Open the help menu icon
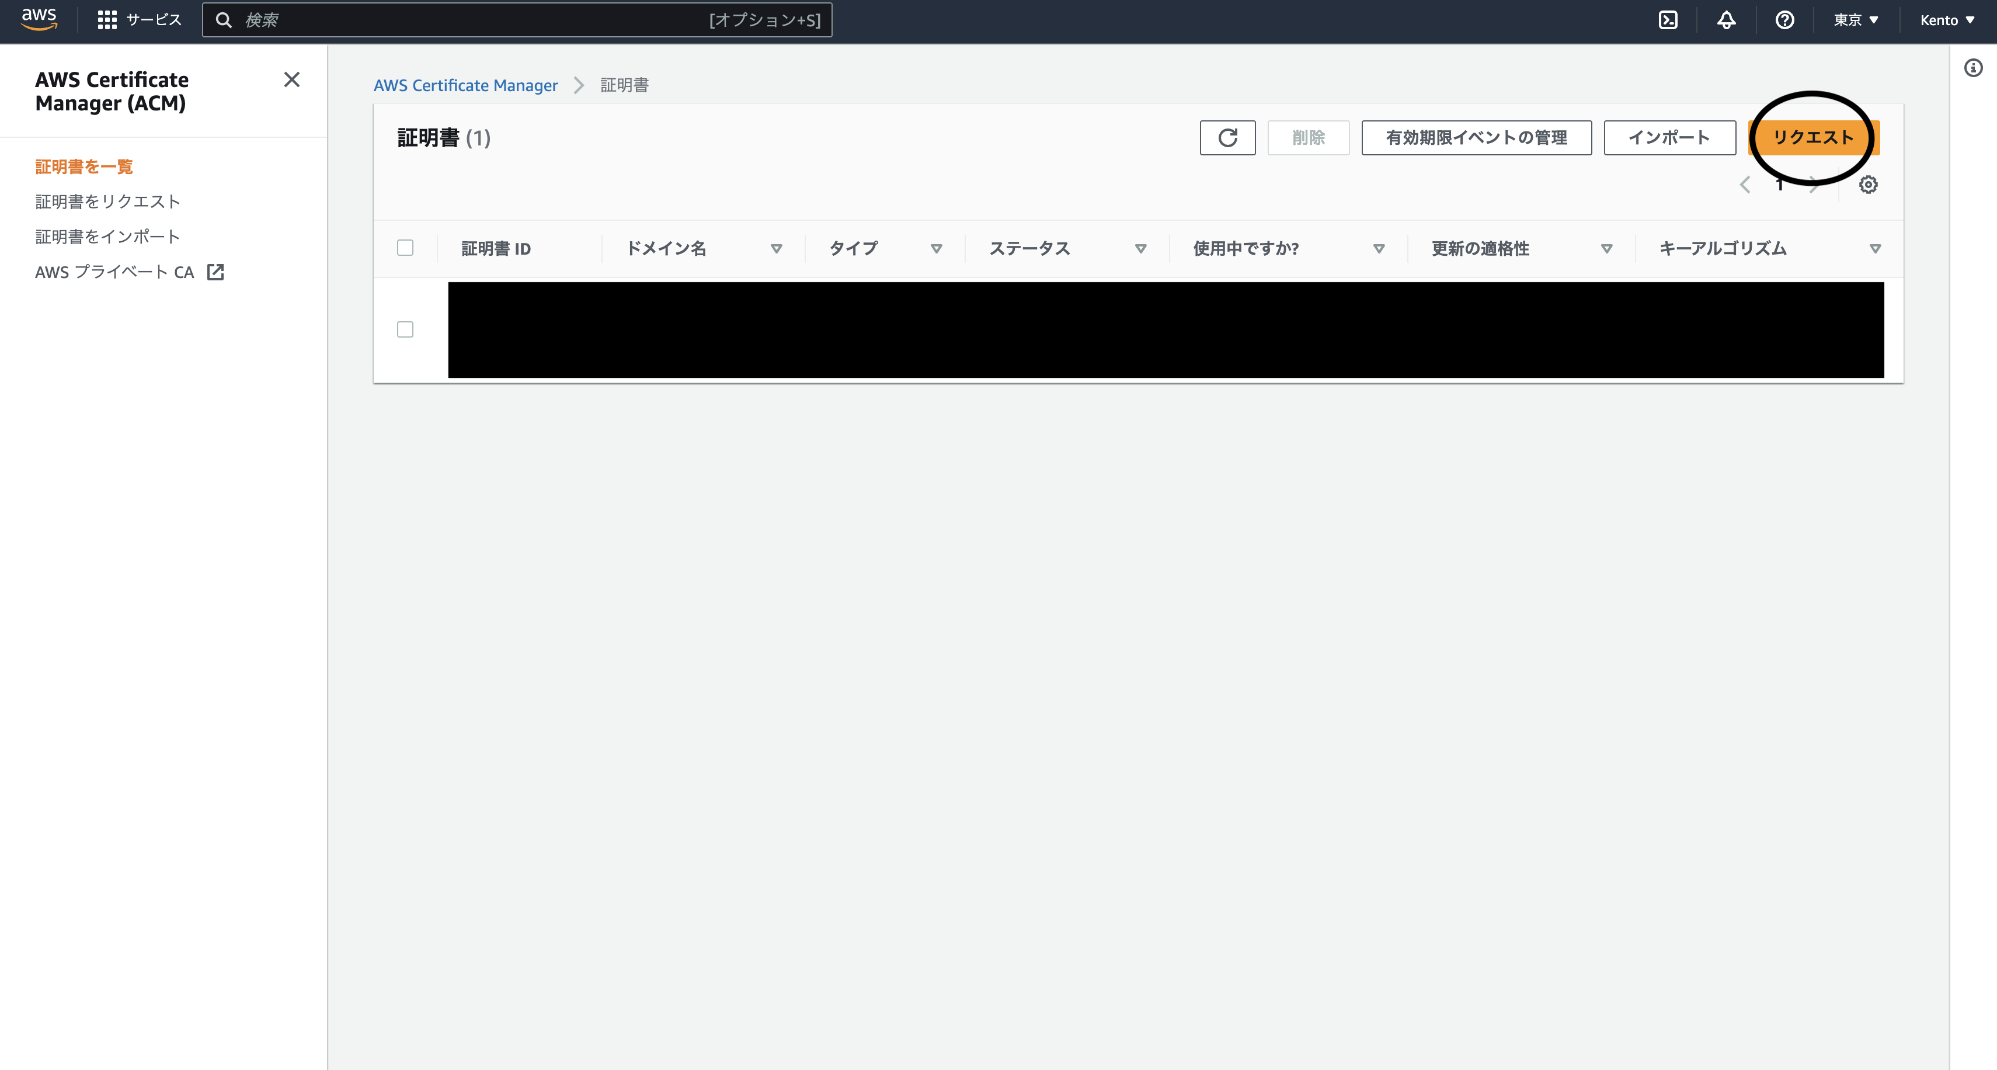 click(x=1784, y=20)
